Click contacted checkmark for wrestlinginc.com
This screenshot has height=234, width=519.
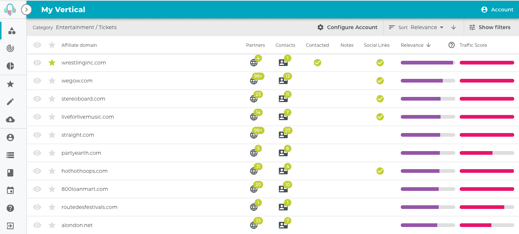coord(318,63)
